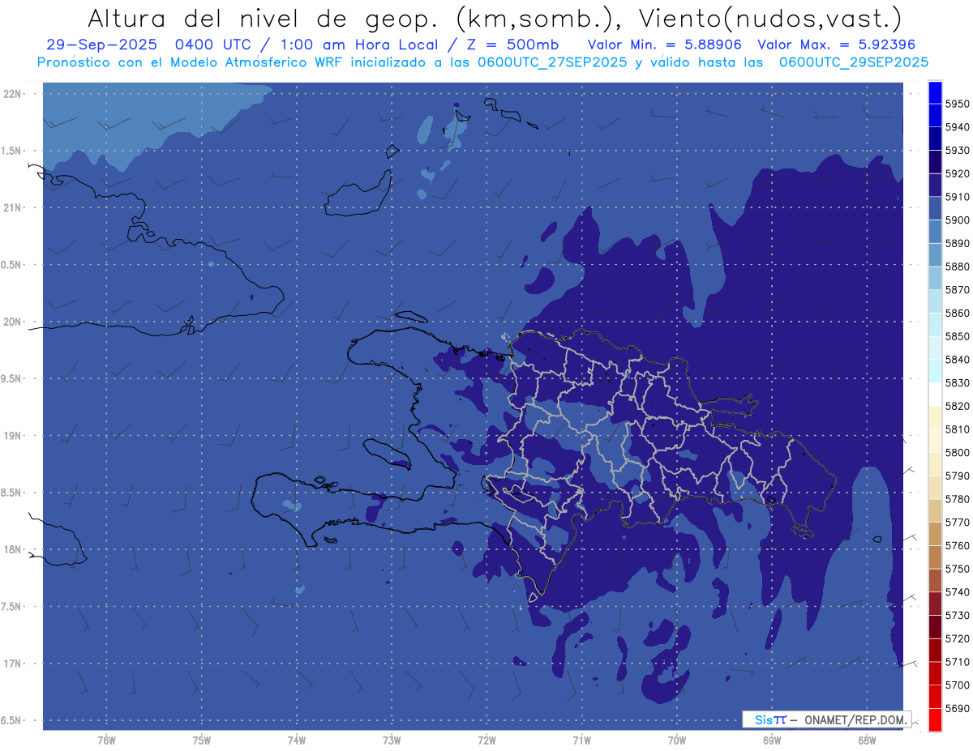This screenshot has height=751, width=973.
Task: Click the '21N' latitude label
Action: (12, 208)
